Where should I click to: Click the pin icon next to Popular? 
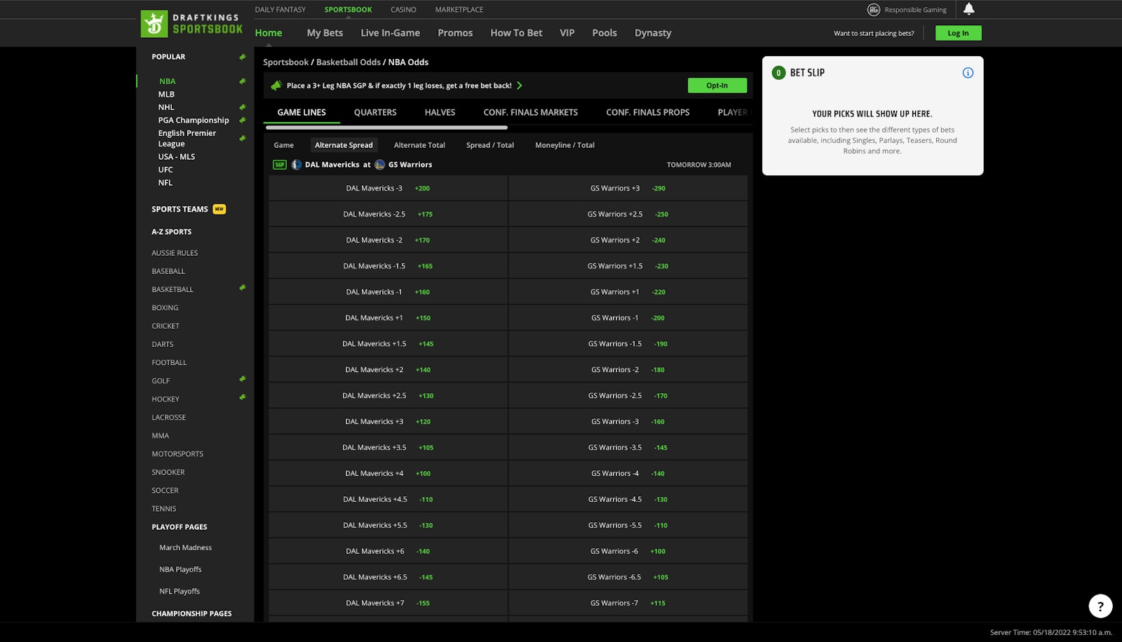(x=243, y=57)
